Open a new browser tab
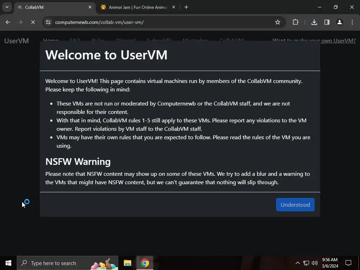Image resolution: width=360 pixels, height=270 pixels. (x=186, y=7)
